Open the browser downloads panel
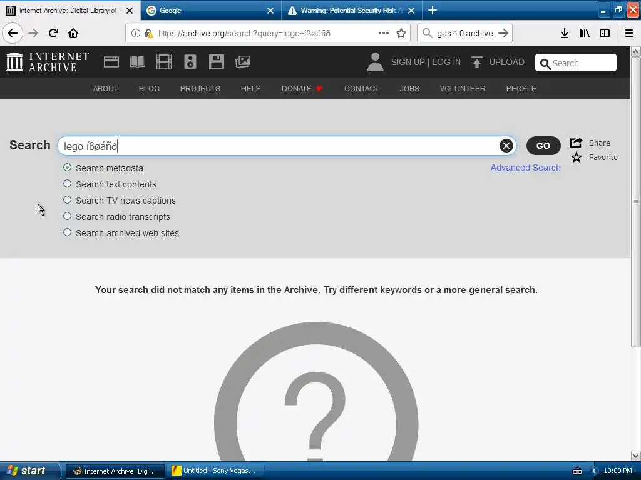This screenshot has height=480, width=641. point(565,34)
